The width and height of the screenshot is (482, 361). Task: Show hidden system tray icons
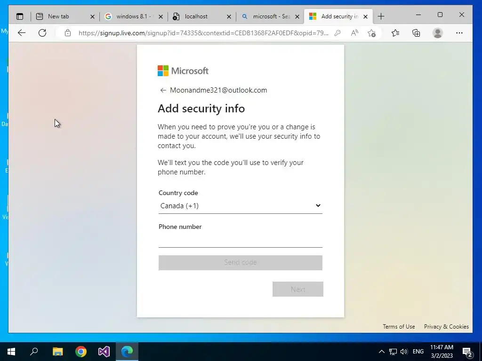[x=381, y=352]
